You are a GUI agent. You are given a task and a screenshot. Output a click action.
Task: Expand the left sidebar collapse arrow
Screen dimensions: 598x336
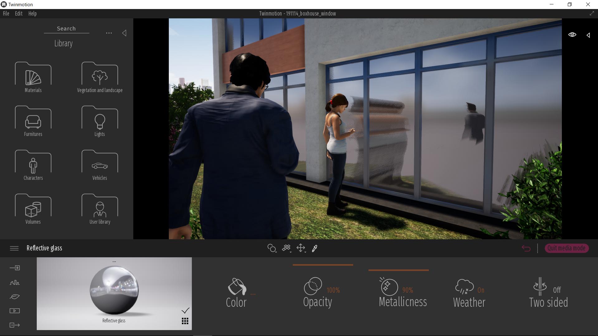click(124, 33)
